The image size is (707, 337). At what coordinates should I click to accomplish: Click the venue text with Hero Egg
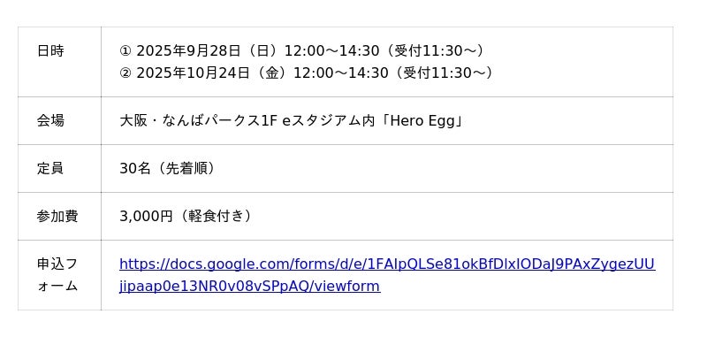point(292,120)
